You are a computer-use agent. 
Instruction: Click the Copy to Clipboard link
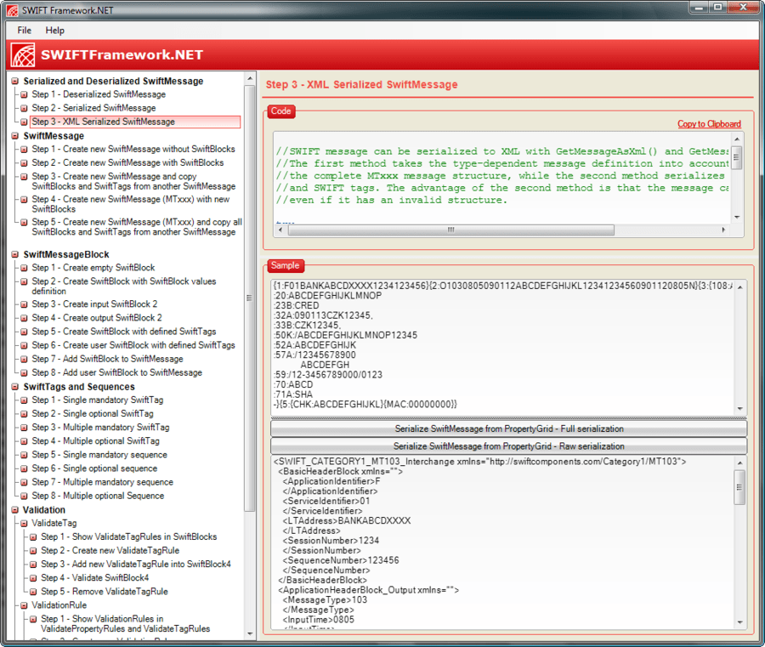point(709,124)
